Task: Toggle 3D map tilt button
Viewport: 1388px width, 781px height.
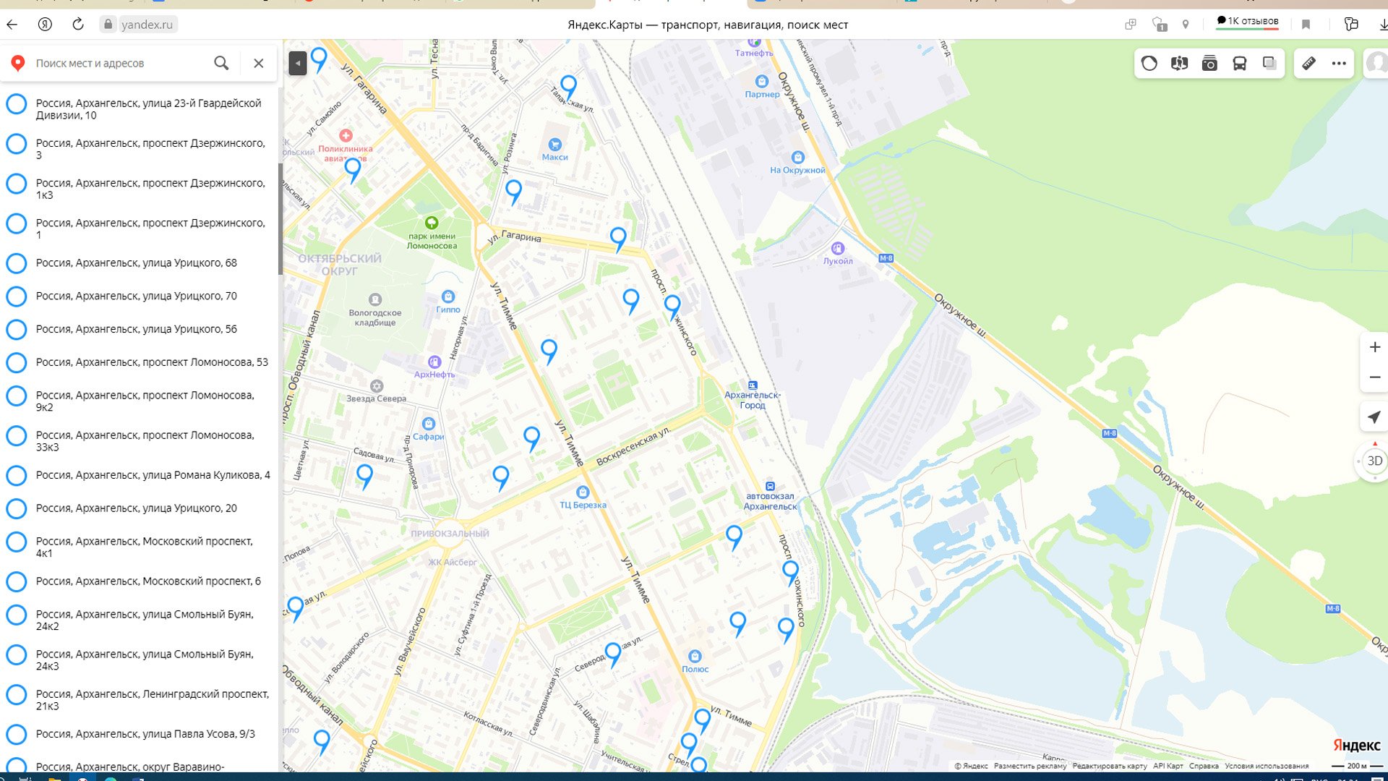Action: tap(1374, 461)
